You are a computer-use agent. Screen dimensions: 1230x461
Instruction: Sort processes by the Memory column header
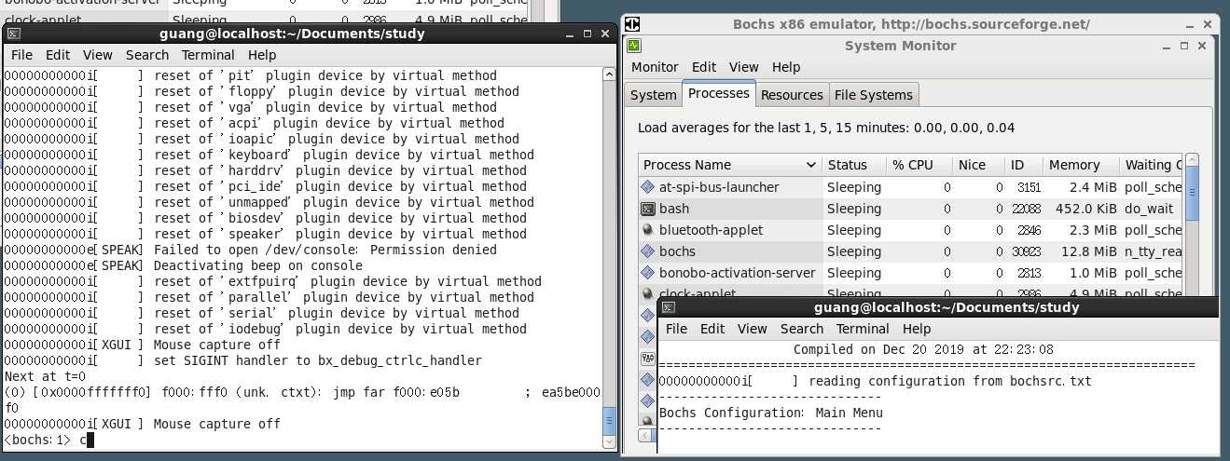1080,165
